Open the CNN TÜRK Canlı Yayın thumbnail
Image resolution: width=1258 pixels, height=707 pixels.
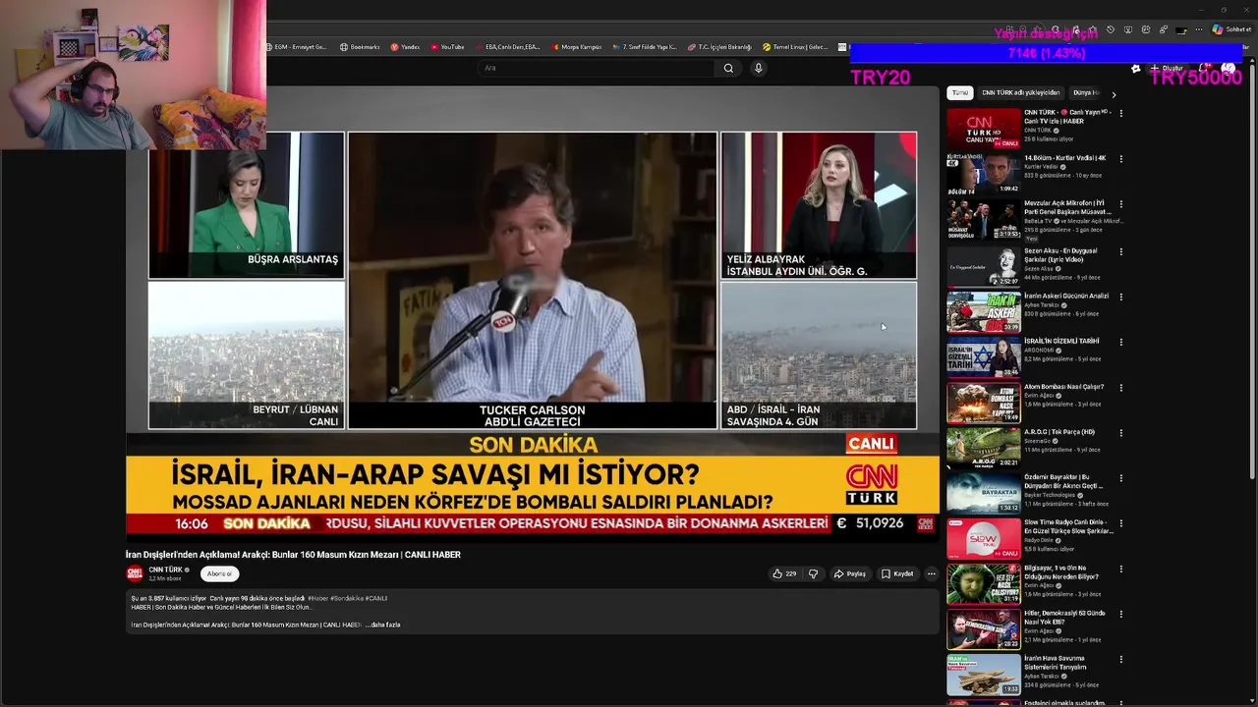click(984, 128)
